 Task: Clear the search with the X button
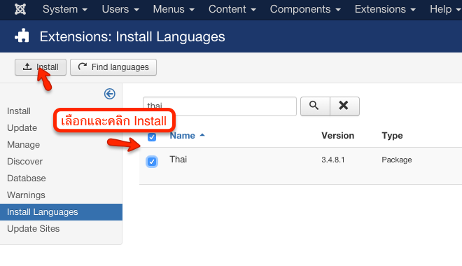[x=344, y=106]
